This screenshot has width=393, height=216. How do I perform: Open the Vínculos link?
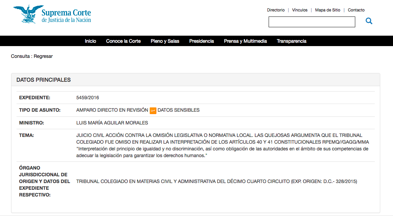click(300, 10)
